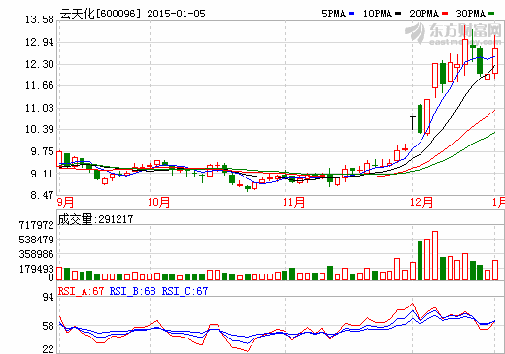Click the 179493 volume axis label
This screenshot has width=505, height=354.
tap(37, 269)
